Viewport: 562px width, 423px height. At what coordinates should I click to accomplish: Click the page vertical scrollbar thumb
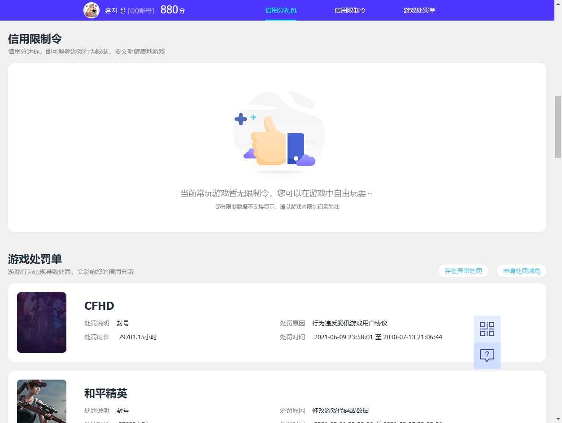tap(558, 127)
